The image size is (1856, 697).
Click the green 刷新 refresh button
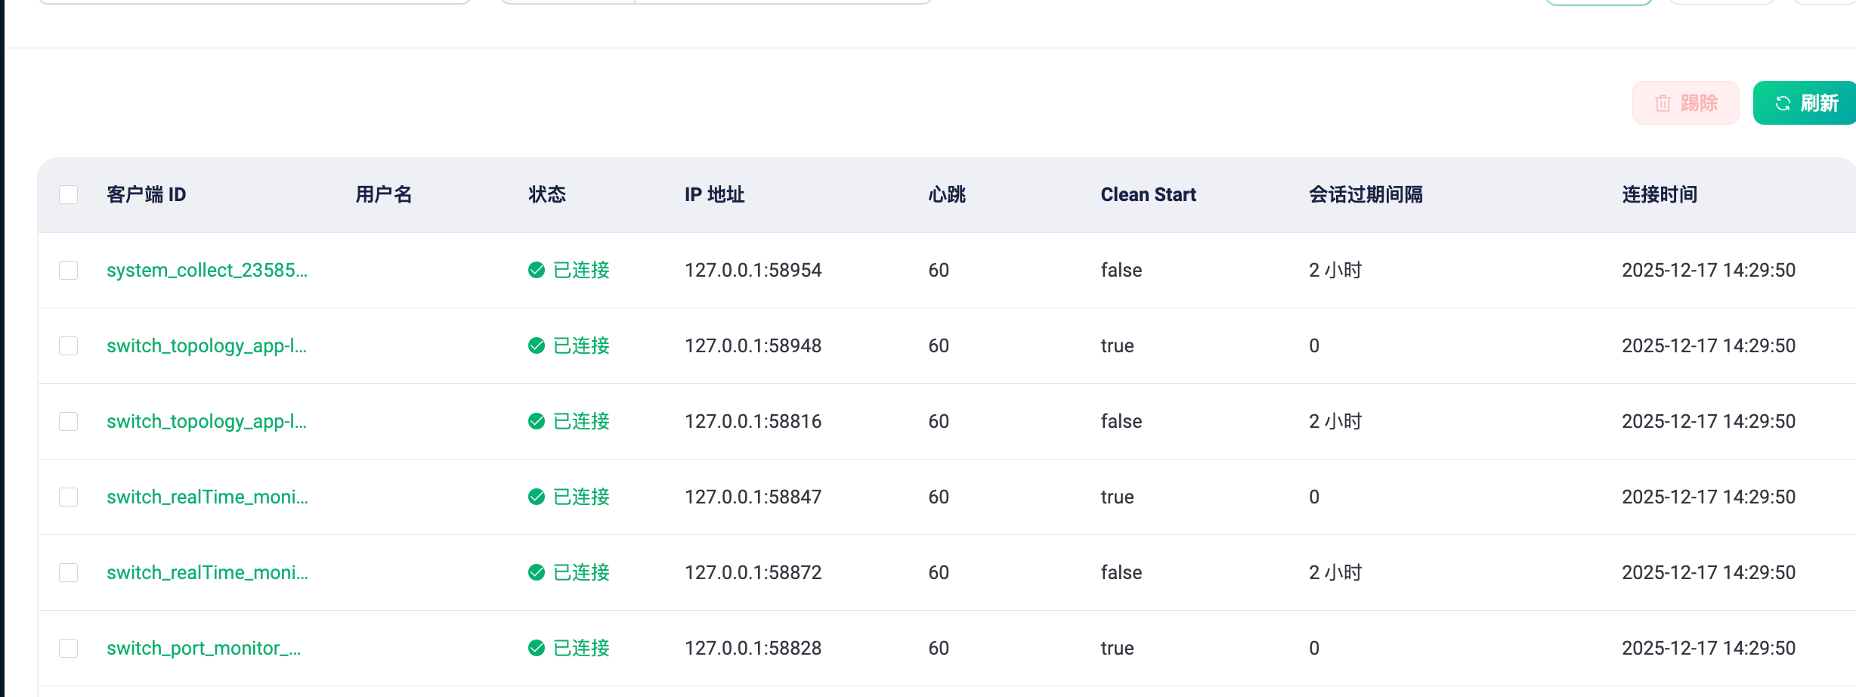[x=1805, y=104]
